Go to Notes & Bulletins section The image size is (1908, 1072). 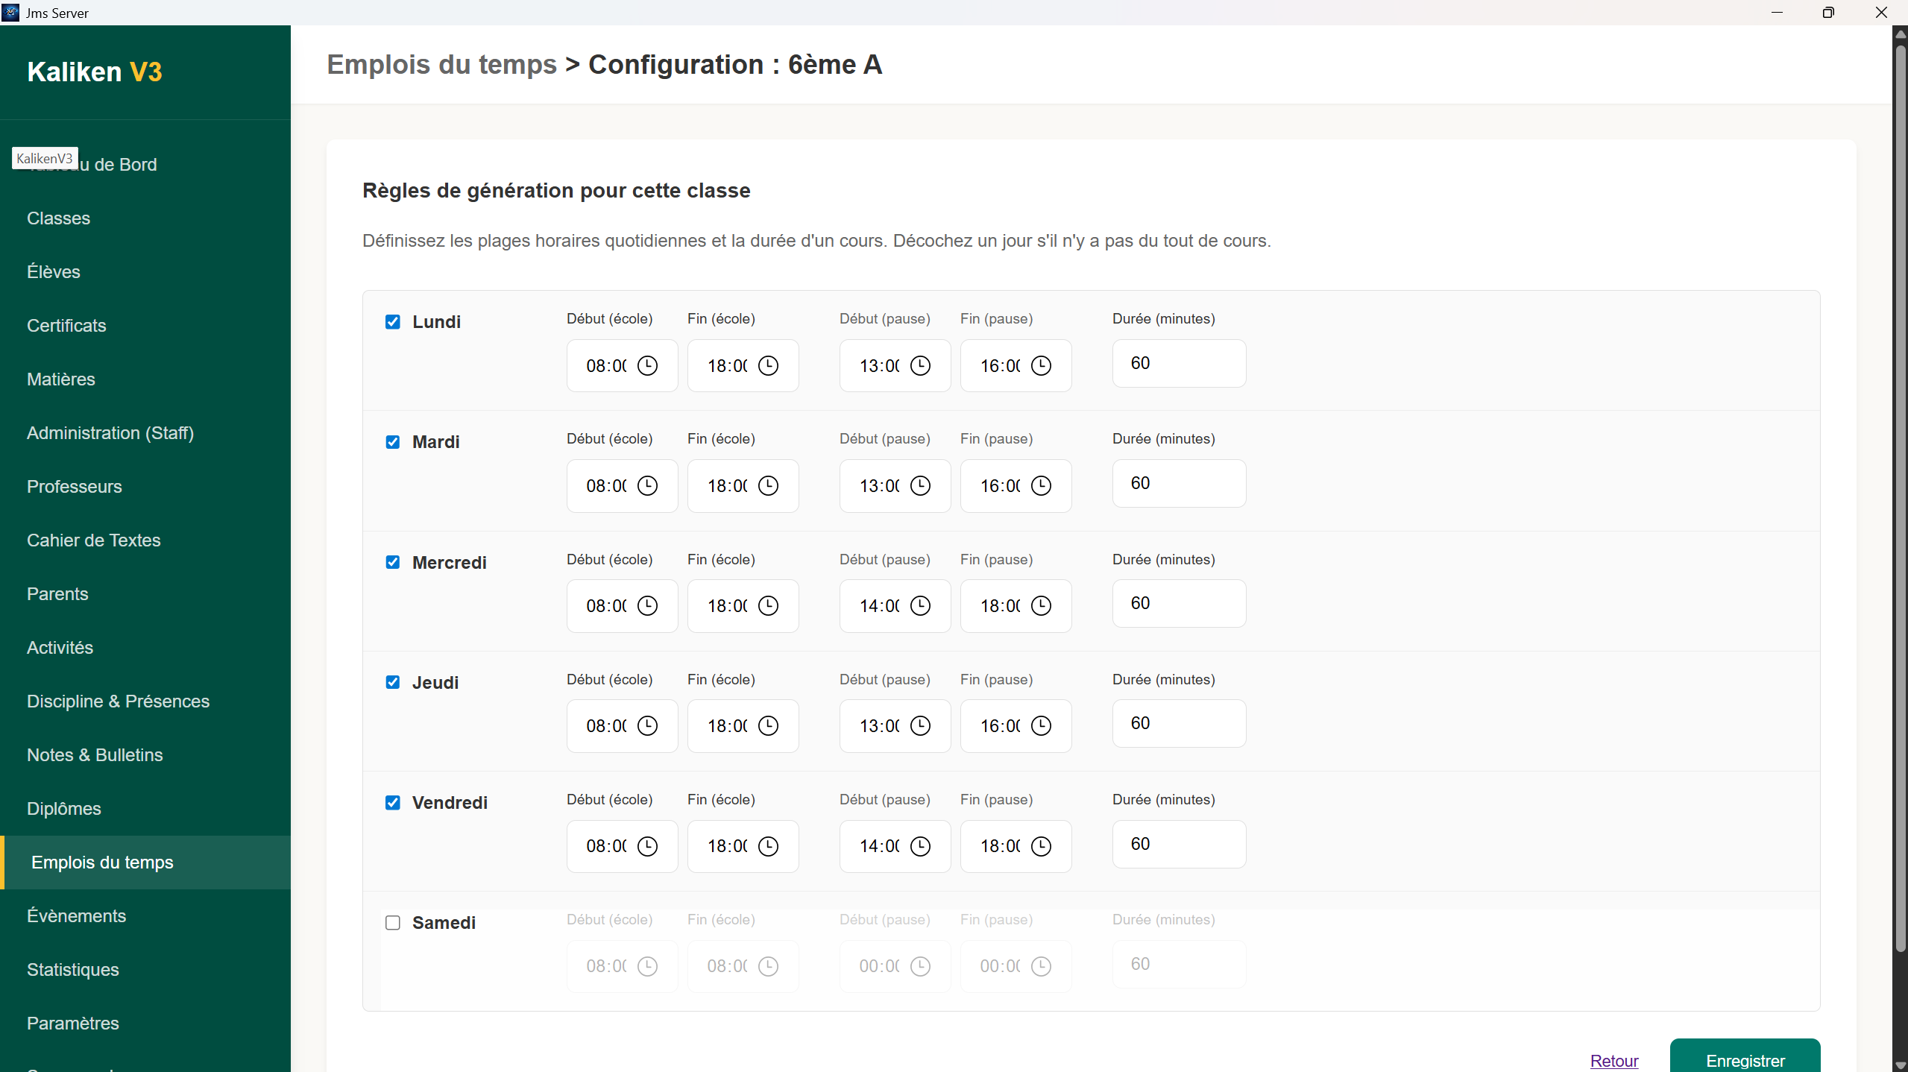95,755
